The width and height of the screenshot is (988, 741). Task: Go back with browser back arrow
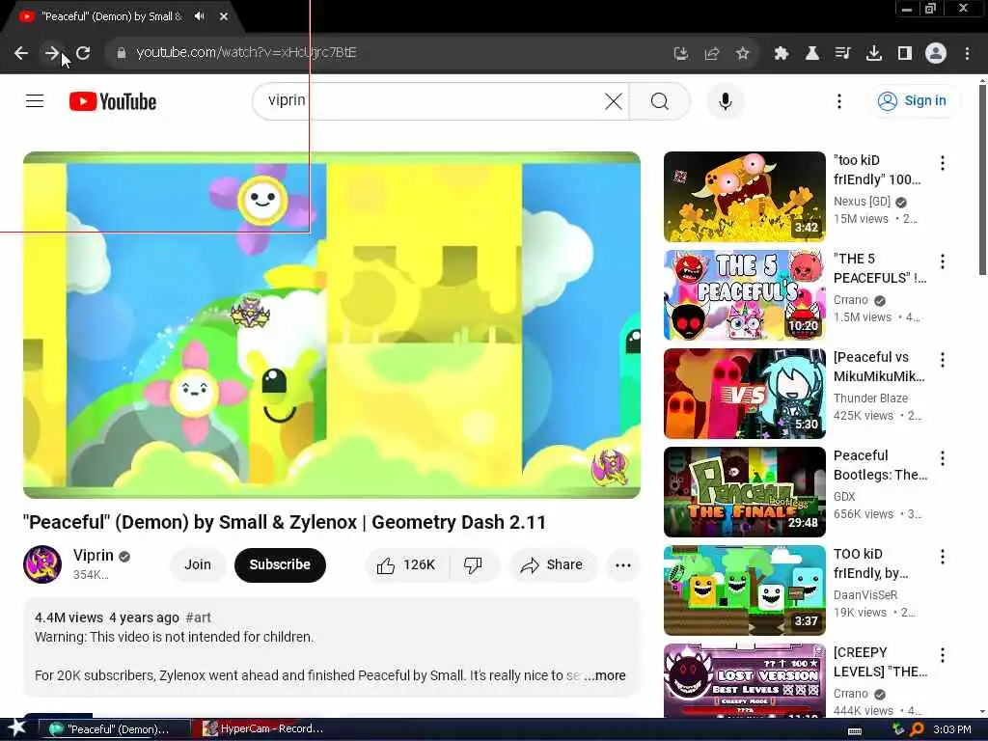coord(21,54)
